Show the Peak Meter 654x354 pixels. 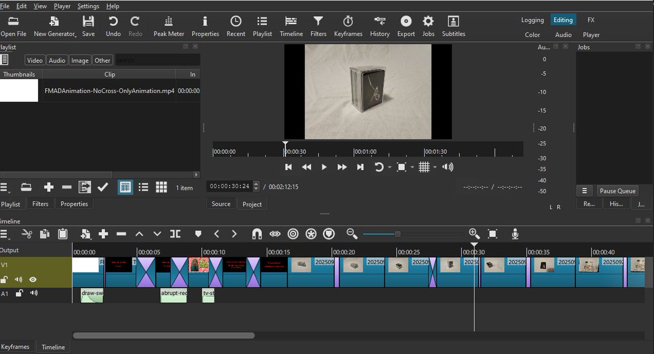click(x=168, y=26)
